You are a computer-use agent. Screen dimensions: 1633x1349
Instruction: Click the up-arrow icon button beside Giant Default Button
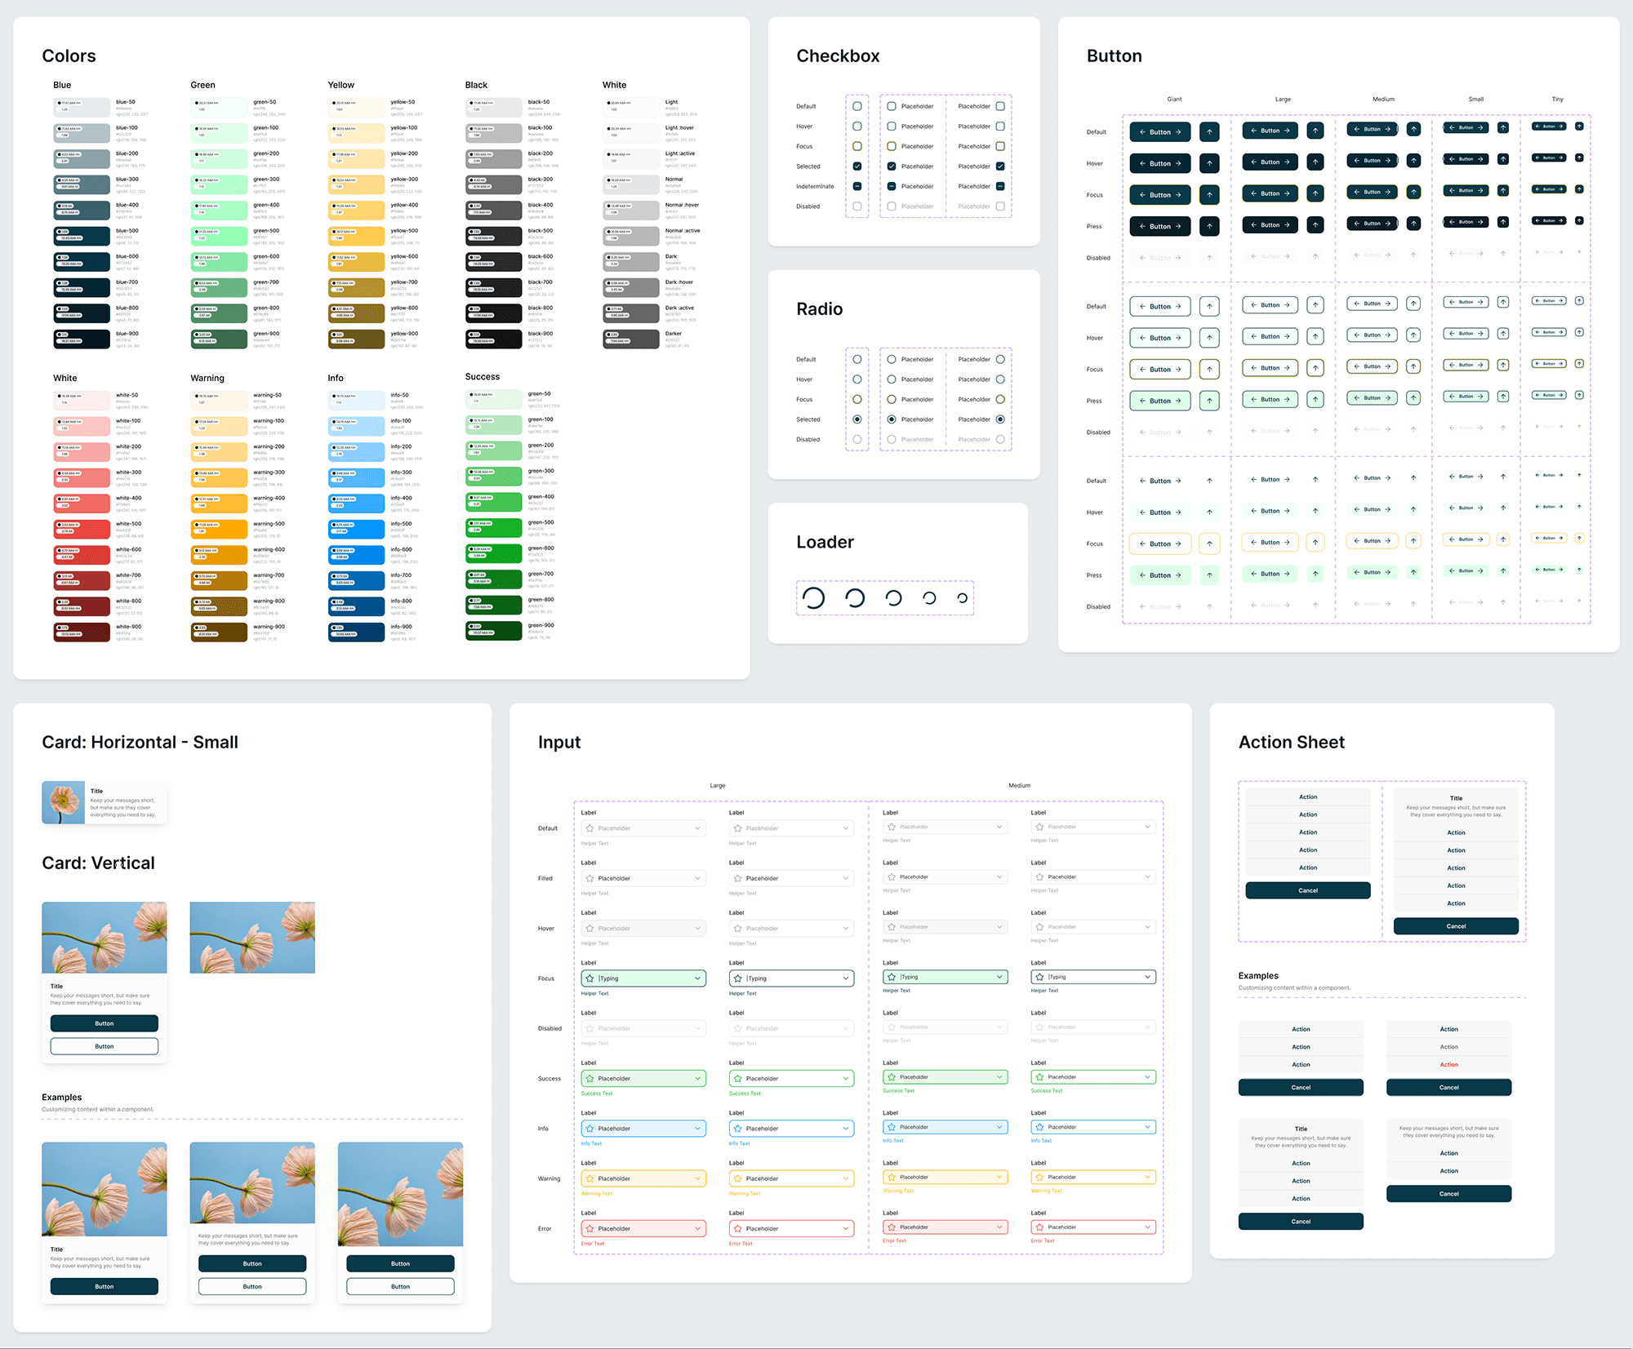[1209, 131]
